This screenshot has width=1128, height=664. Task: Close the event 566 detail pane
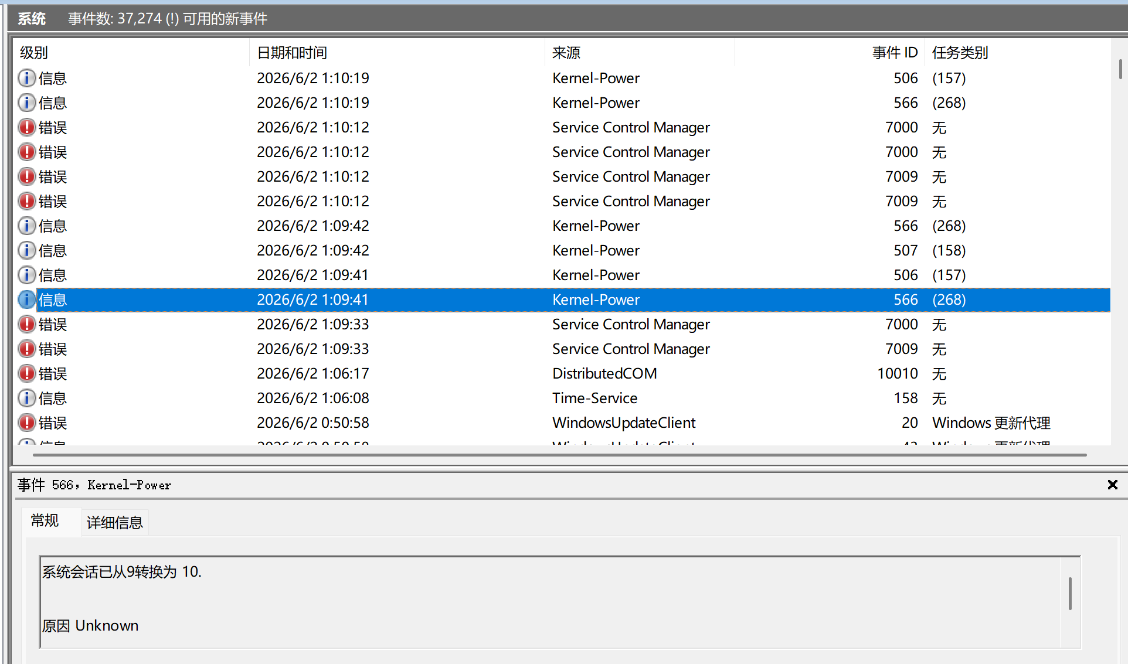pos(1112,485)
